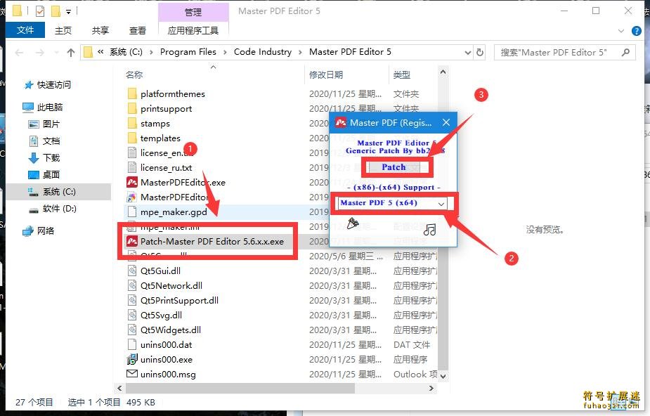Click the music note icon in the patcher window

[x=429, y=230]
